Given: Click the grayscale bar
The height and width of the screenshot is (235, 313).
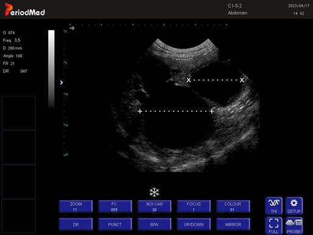Looking at the screenshot, I should point(51,69).
